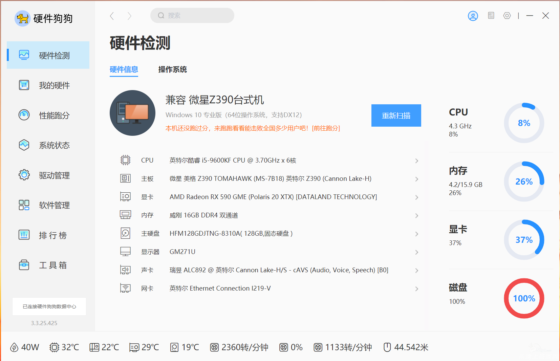Follow the 前往跑分 link
Image resolution: width=560 pixels, height=361 pixels.
(326, 128)
